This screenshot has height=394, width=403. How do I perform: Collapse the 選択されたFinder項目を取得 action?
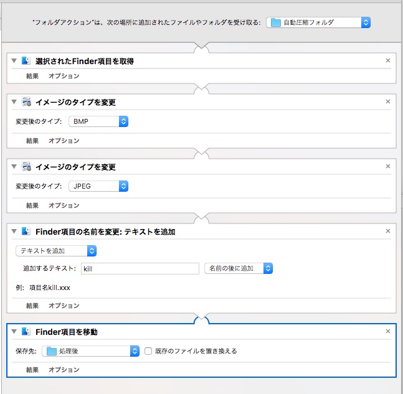pos(14,61)
